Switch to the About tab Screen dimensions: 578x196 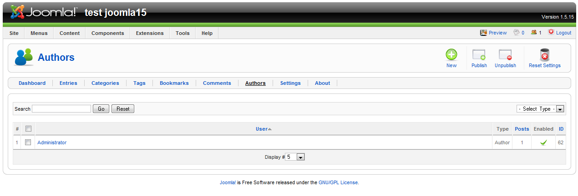coord(323,83)
